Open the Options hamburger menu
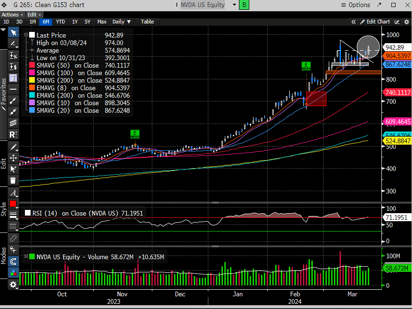Viewport: 412px width, 309px height. 356,5
